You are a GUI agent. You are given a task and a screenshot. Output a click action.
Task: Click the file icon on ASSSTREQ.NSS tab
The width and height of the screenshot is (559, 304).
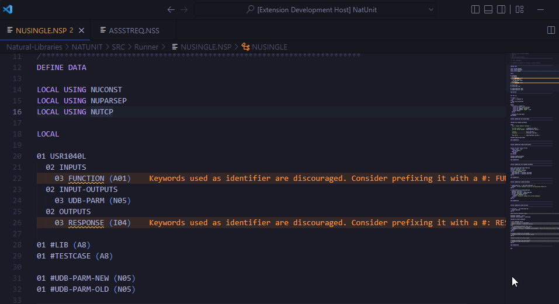pyautogui.click(x=103, y=30)
